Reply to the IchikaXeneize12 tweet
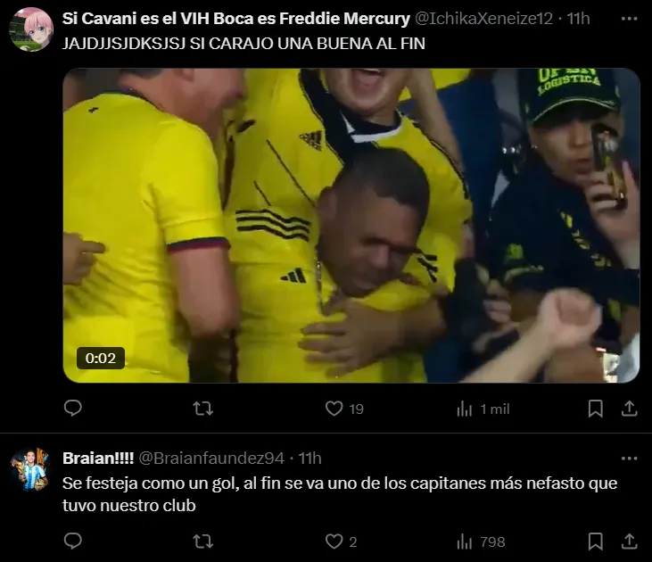This screenshot has height=562, width=652. tap(73, 408)
